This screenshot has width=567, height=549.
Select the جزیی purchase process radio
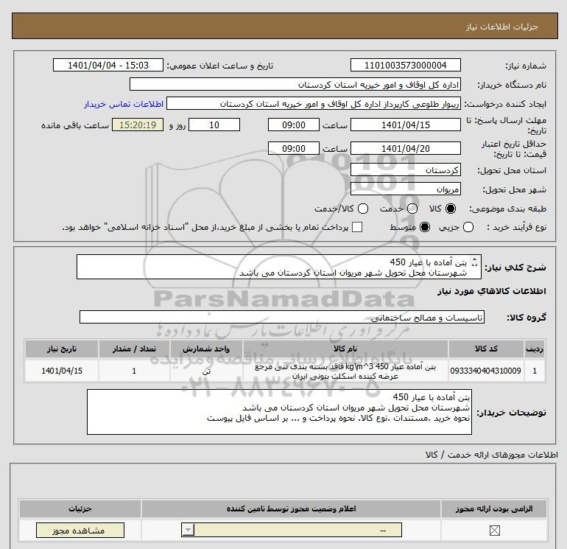(468, 227)
